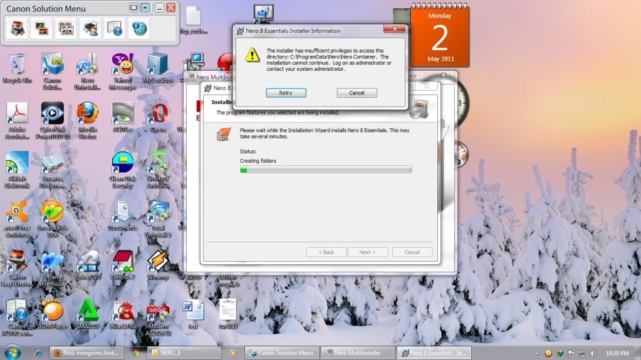Open Canon Solution Menu photo layout icon

[66, 29]
